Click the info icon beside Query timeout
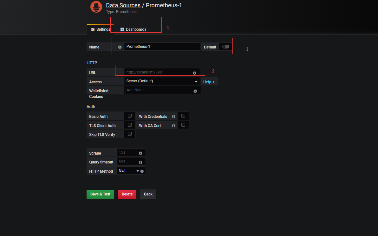Screen dimensions: 378x236 140,162
